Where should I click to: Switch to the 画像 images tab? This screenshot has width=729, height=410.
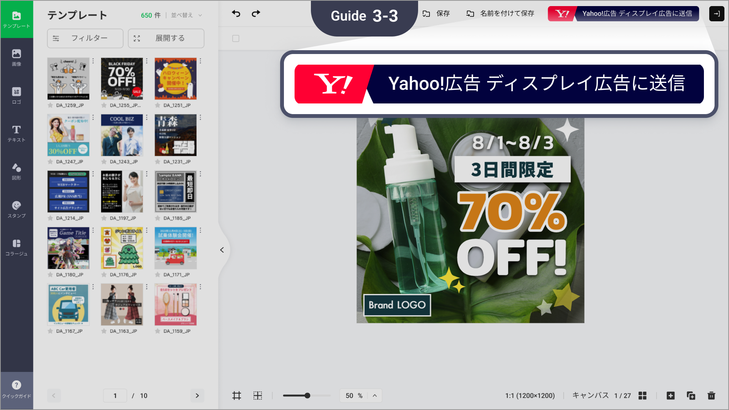point(16,57)
